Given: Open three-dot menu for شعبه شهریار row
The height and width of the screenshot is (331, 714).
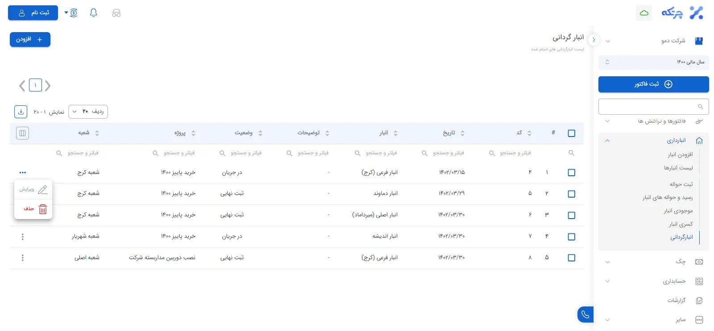Looking at the screenshot, I should (23, 236).
